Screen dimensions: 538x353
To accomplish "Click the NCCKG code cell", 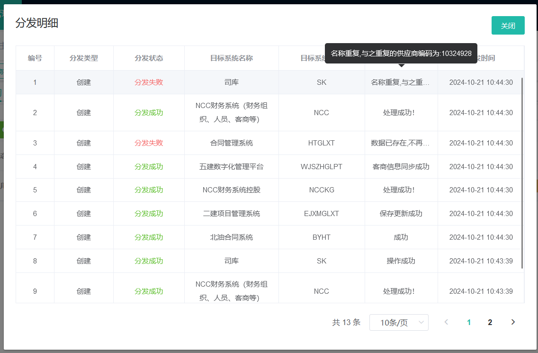I will pos(322,190).
